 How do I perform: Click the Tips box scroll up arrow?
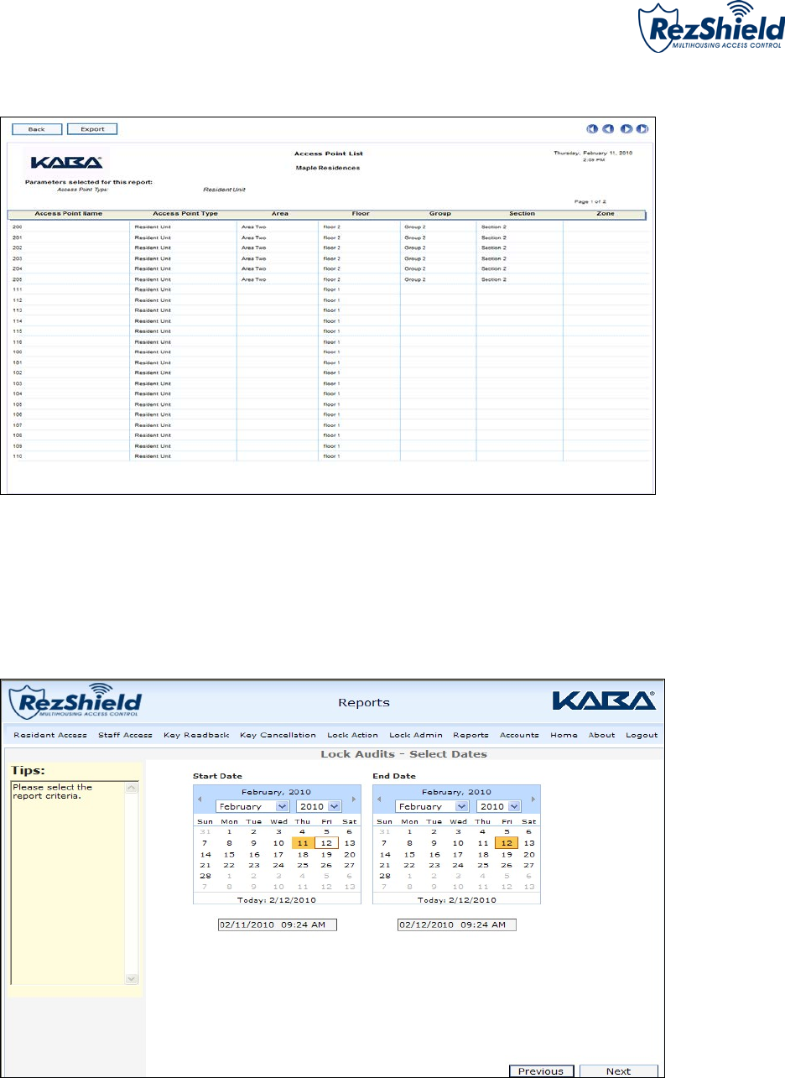point(132,788)
